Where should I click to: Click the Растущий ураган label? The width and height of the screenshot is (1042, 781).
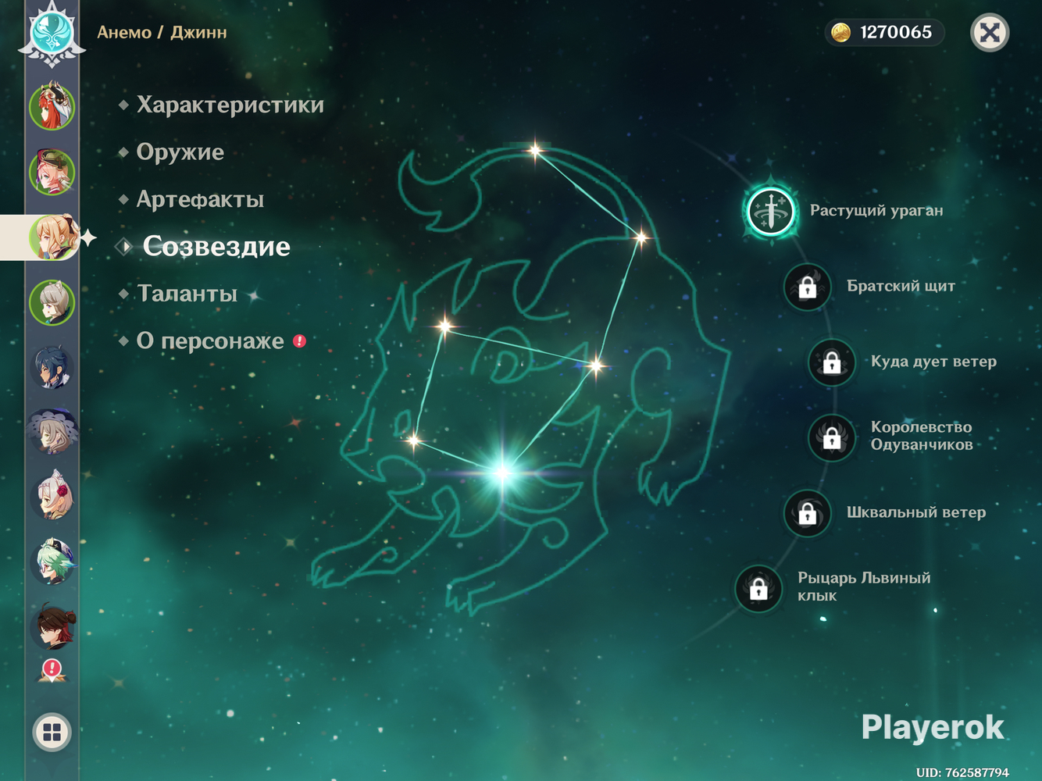876,210
